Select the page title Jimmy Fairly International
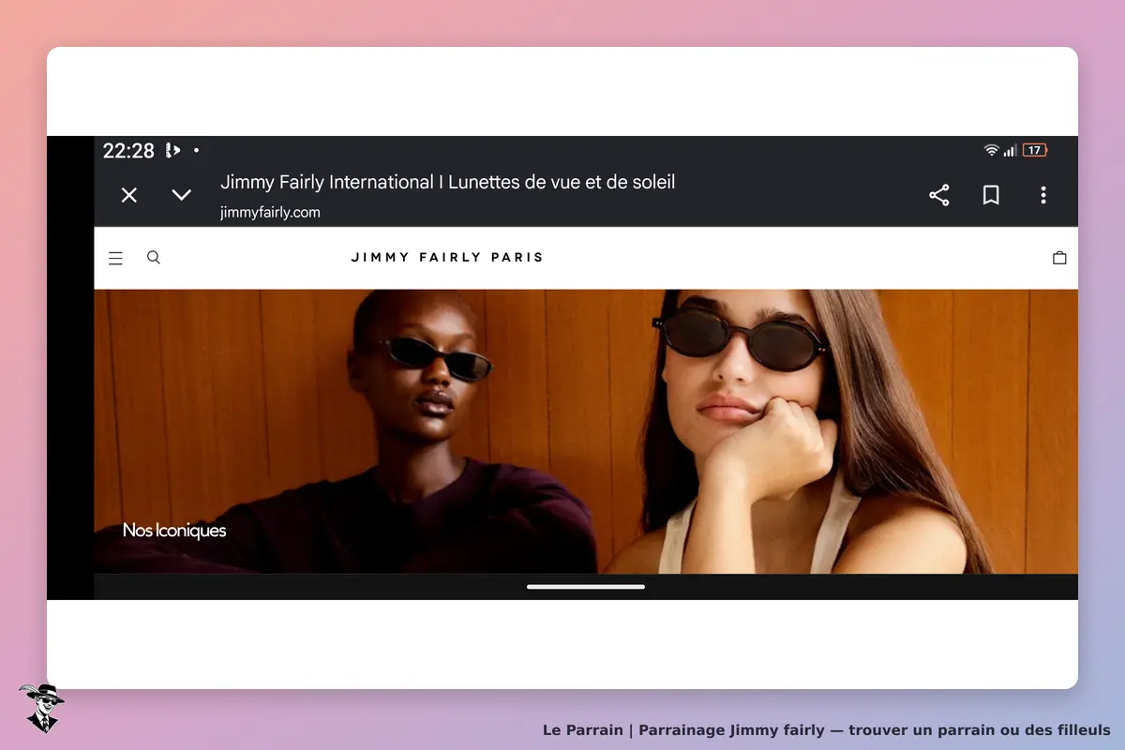The width and height of the screenshot is (1125, 750). click(x=447, y=182)
